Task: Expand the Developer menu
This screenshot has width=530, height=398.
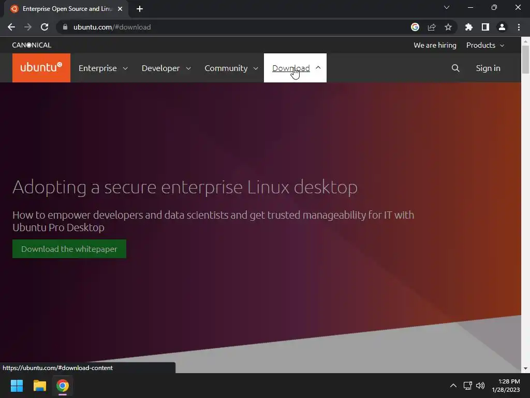Action: click(166, 68)
